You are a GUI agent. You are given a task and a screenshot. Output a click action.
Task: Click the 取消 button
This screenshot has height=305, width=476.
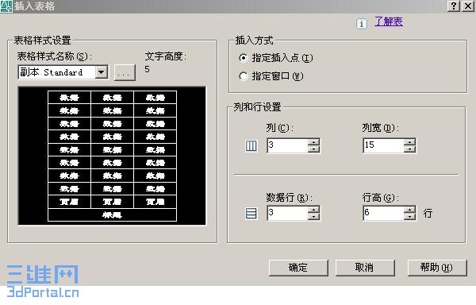[365, 268]
